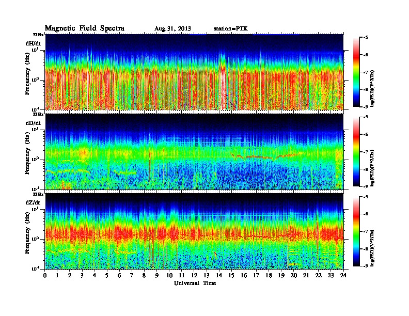This screenshot has height=316, width=409.
Task: Click hour tick "14" on the time axis
Action: pos(219,275)
